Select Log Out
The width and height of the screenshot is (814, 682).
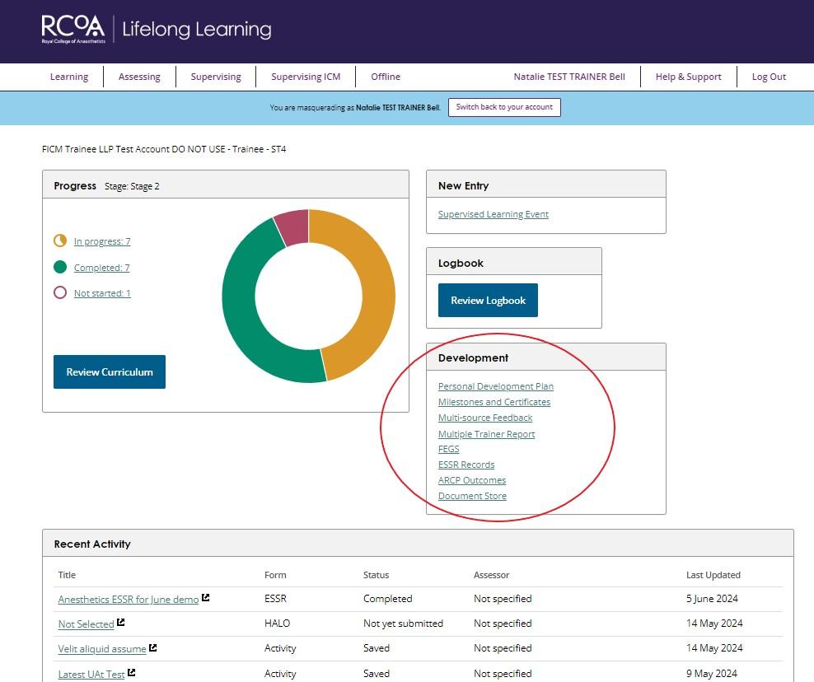(769, 77)
